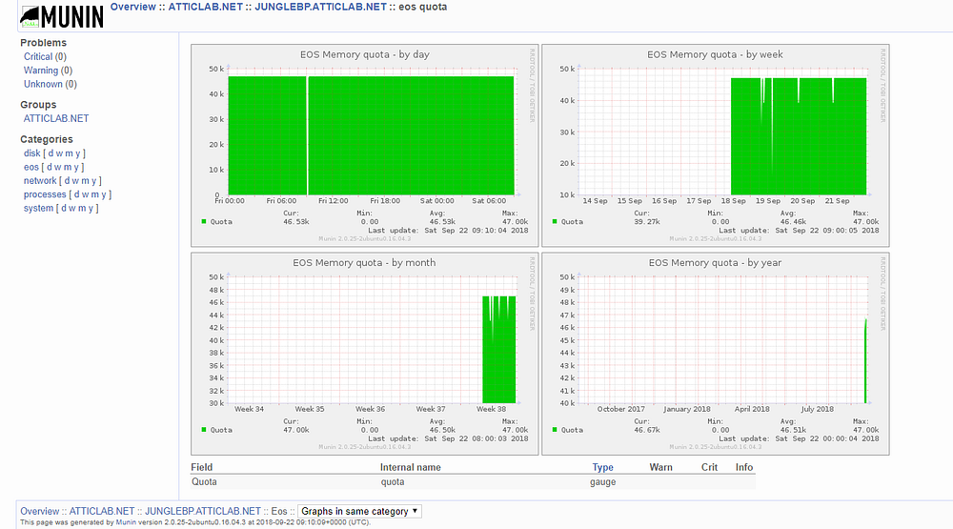Open the EOS Memory quota by year graph
This screenshot has height=529, width=953.
tap(716, 354)
